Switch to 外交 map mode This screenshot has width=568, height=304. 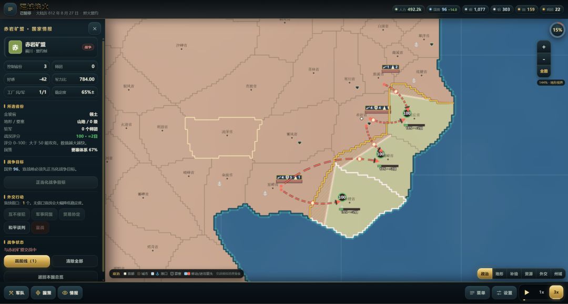tap(543, 274)
